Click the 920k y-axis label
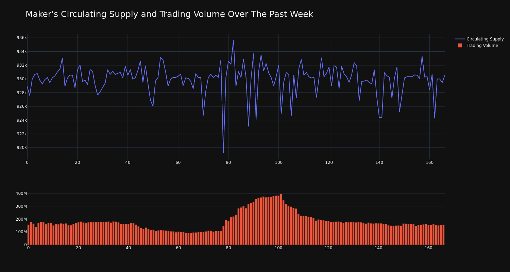The height and width of the screenshot is (272, 510). point(22,148)
